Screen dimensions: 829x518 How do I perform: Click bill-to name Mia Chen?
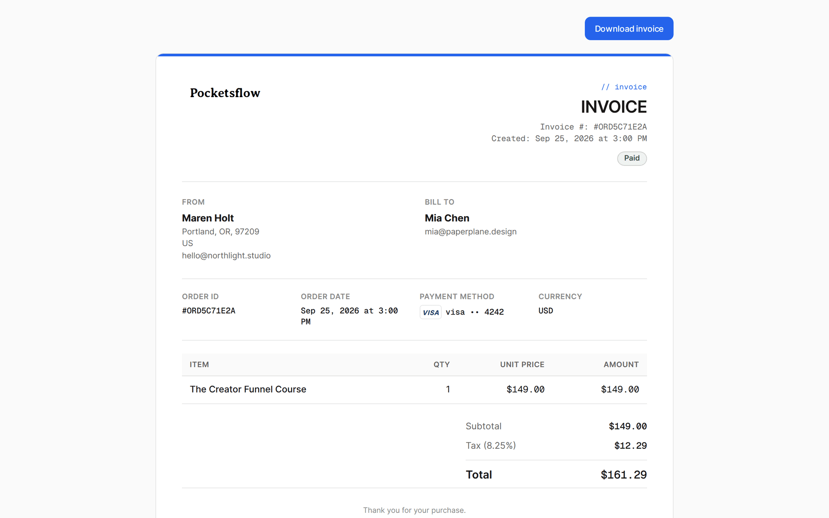[x=447, y=218]
